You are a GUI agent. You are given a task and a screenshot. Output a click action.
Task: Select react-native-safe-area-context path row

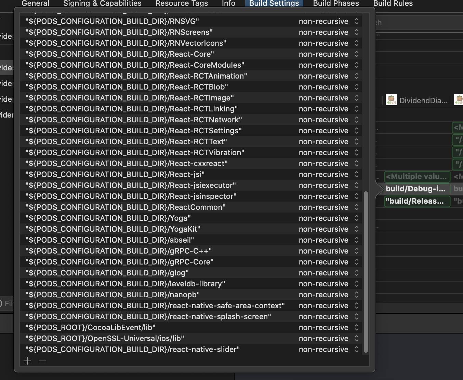(155, 306)
